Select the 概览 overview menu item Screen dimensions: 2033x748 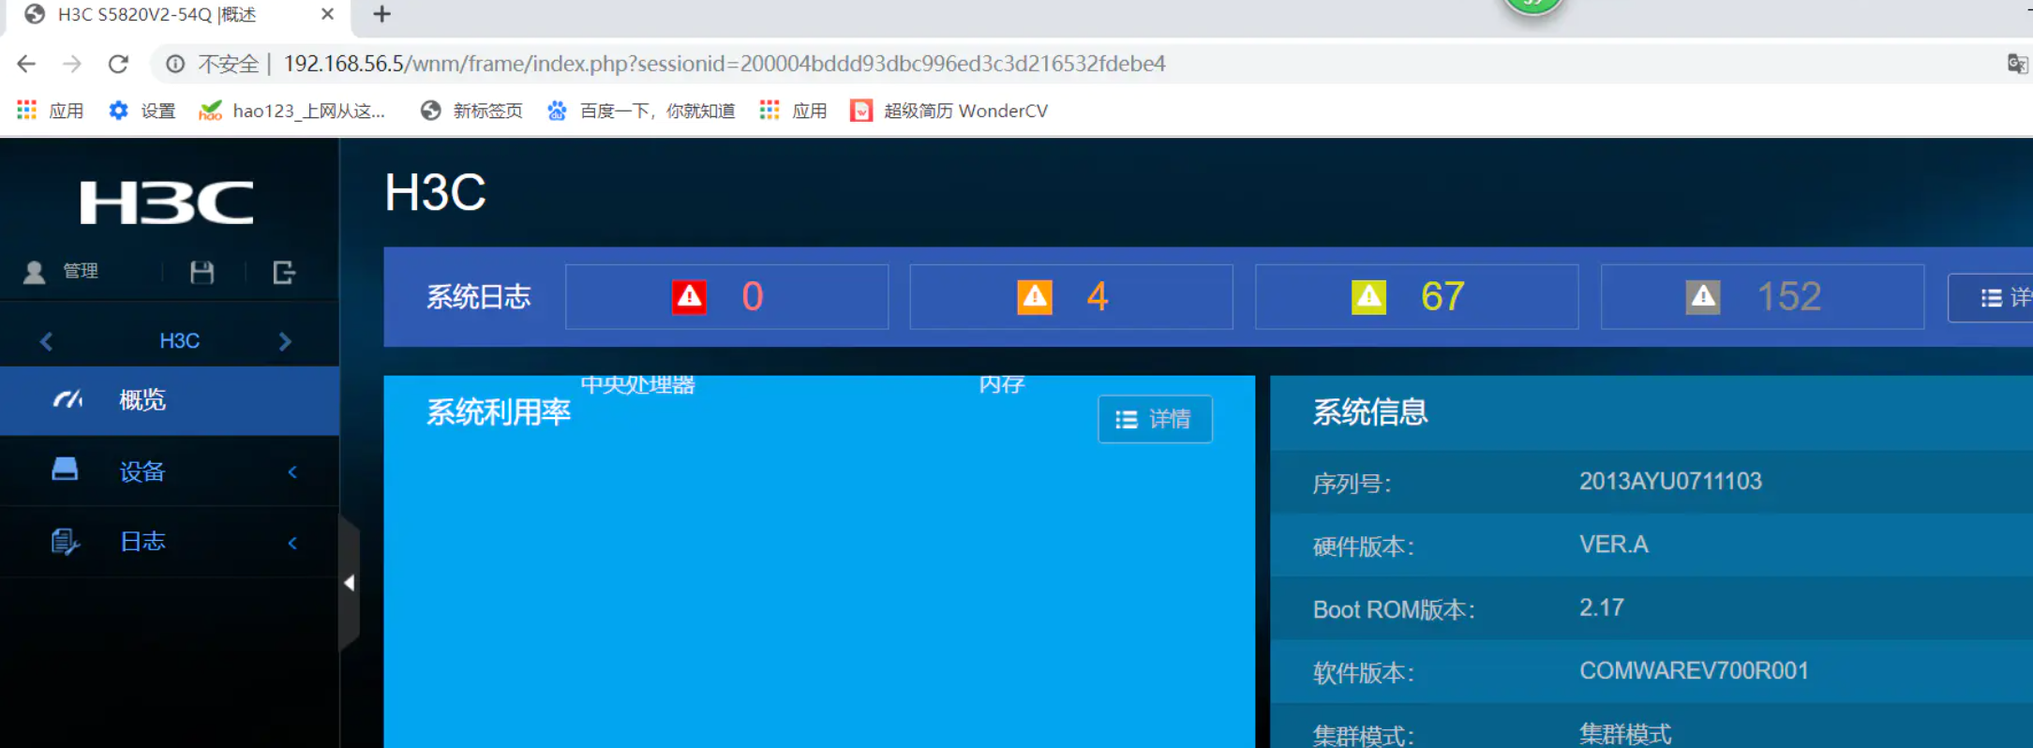pos(142,400)
